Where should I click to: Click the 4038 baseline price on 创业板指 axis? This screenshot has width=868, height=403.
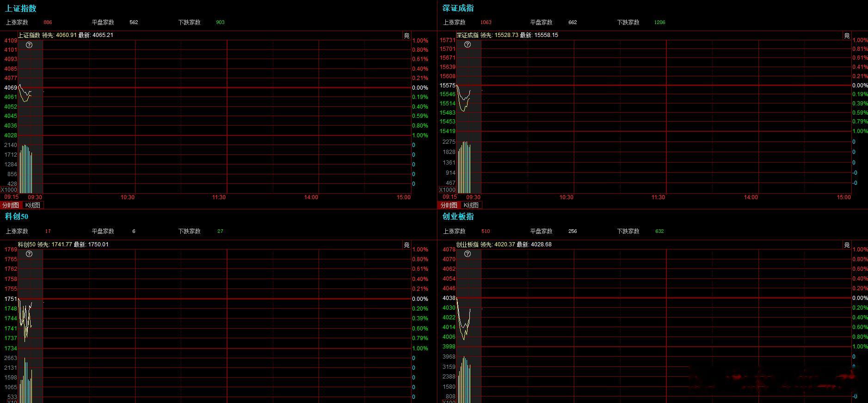click(x=449, y=298)
